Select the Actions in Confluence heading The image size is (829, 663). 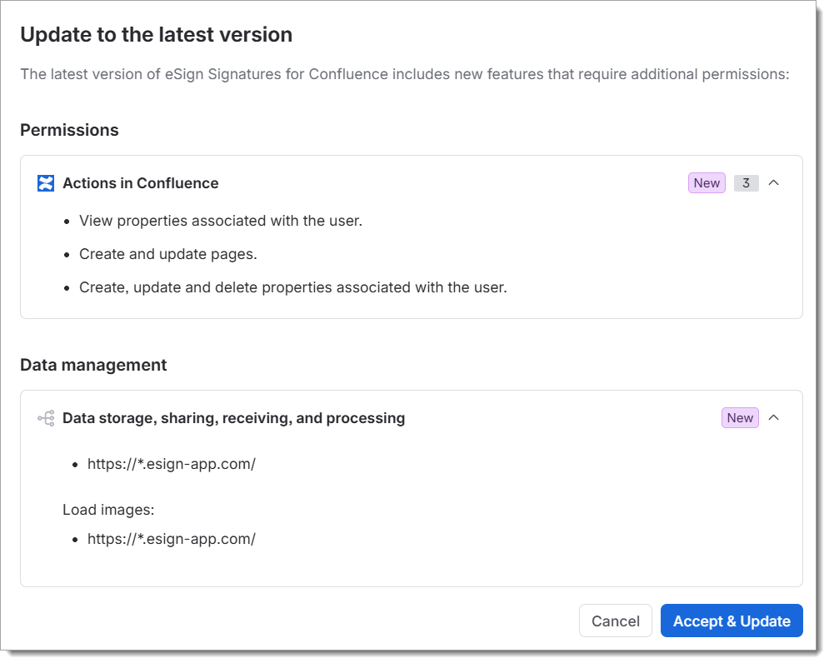[x=141, y=183]
